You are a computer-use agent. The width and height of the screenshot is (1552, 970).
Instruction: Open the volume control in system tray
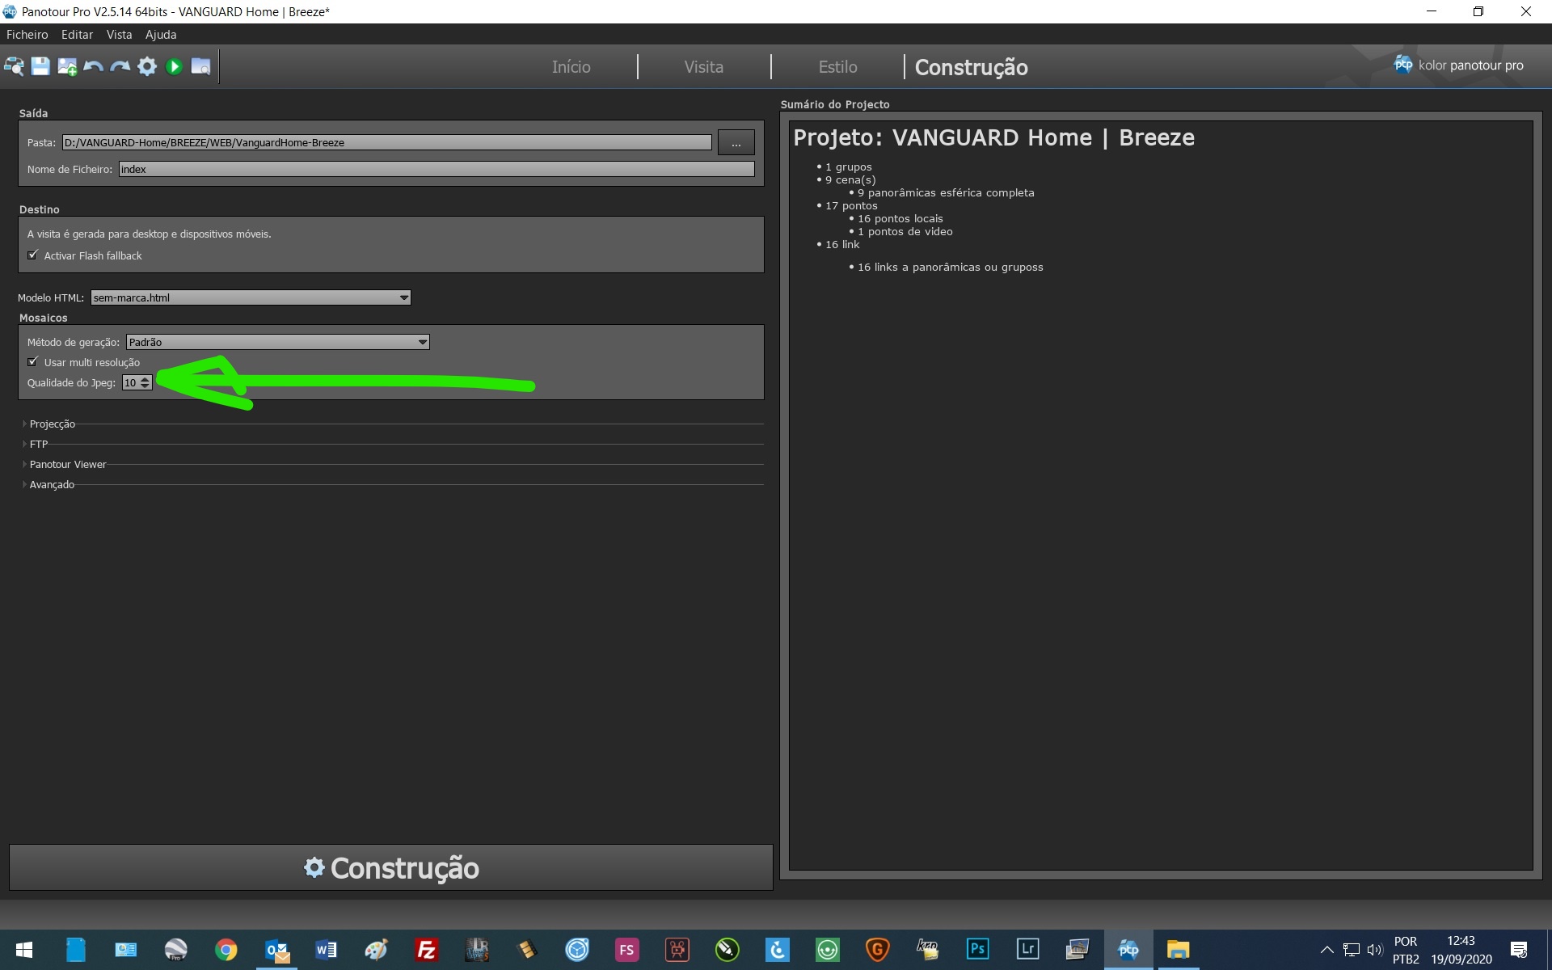[x=1374, y=950]
